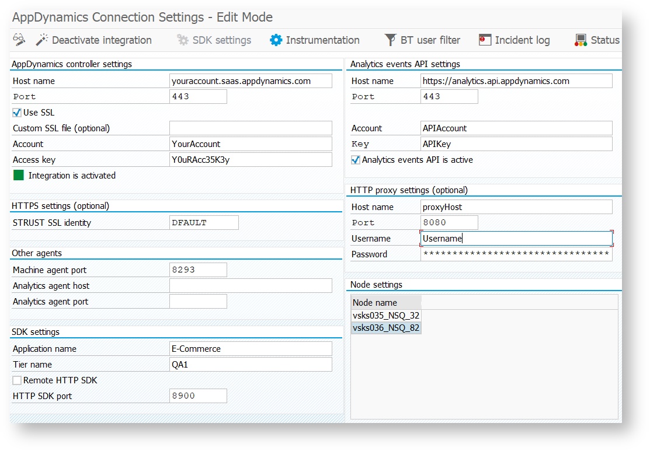This screenshot has width=650, height=451.
Task: Click the blue Instrumentation gear icon
Action: click(x=276, y=40)
